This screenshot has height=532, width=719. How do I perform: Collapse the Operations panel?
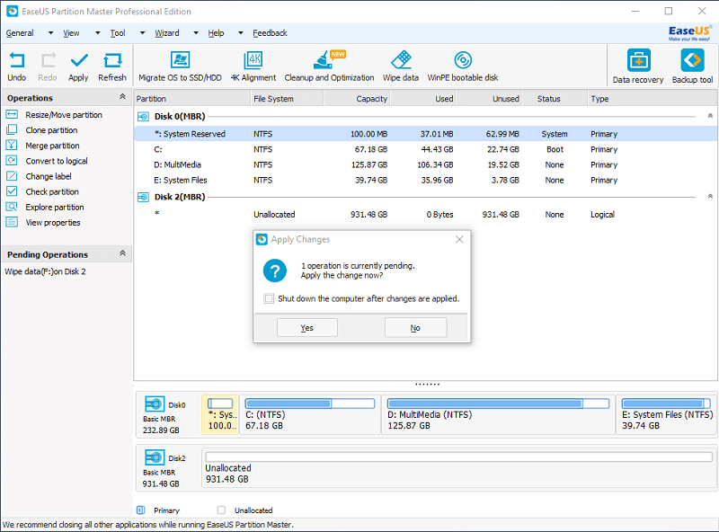tap(122, 96)
